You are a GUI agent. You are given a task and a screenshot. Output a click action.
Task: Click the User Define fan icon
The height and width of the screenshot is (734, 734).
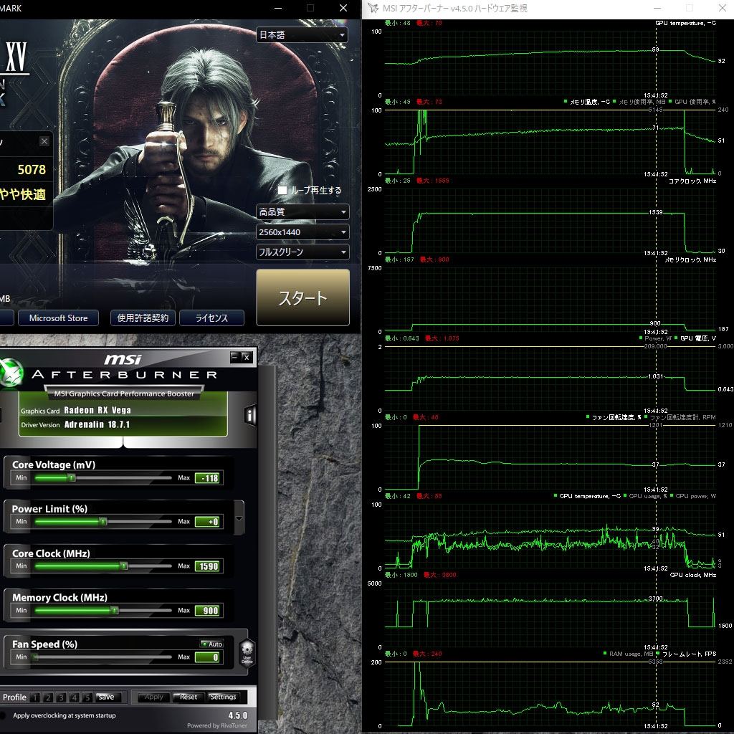(247, 652)
